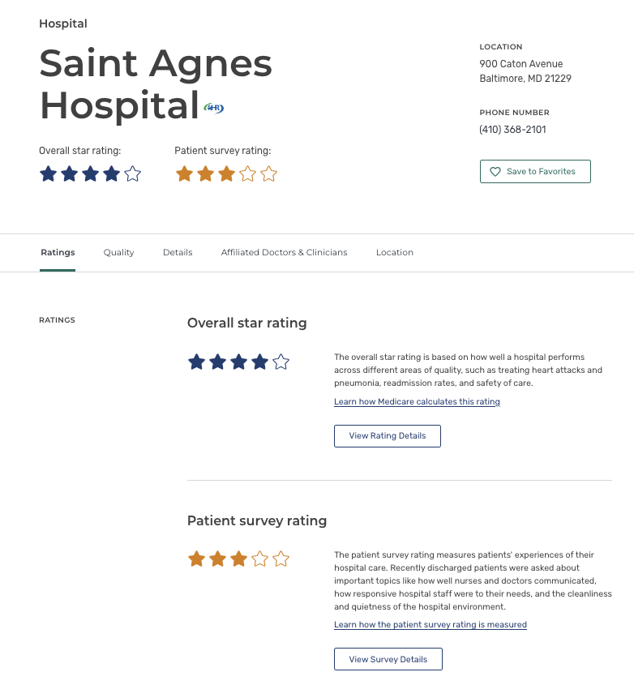Select the Details tab
This screenshot has width=634, height=685.
178,252
